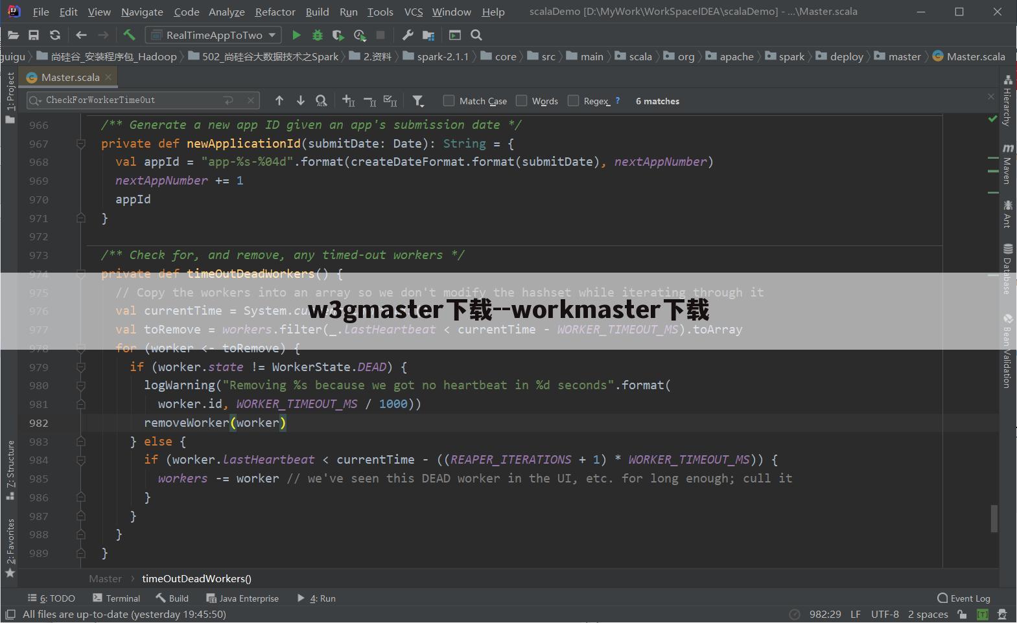The image size is (1017, 623).
Task: Click the green Build hammer icon
Action: click(129, 35)
